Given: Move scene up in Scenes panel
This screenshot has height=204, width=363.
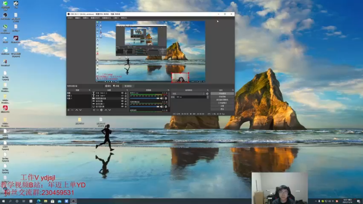Looking at the screenshot, I should pyautogui.click(x=77, y=110).
